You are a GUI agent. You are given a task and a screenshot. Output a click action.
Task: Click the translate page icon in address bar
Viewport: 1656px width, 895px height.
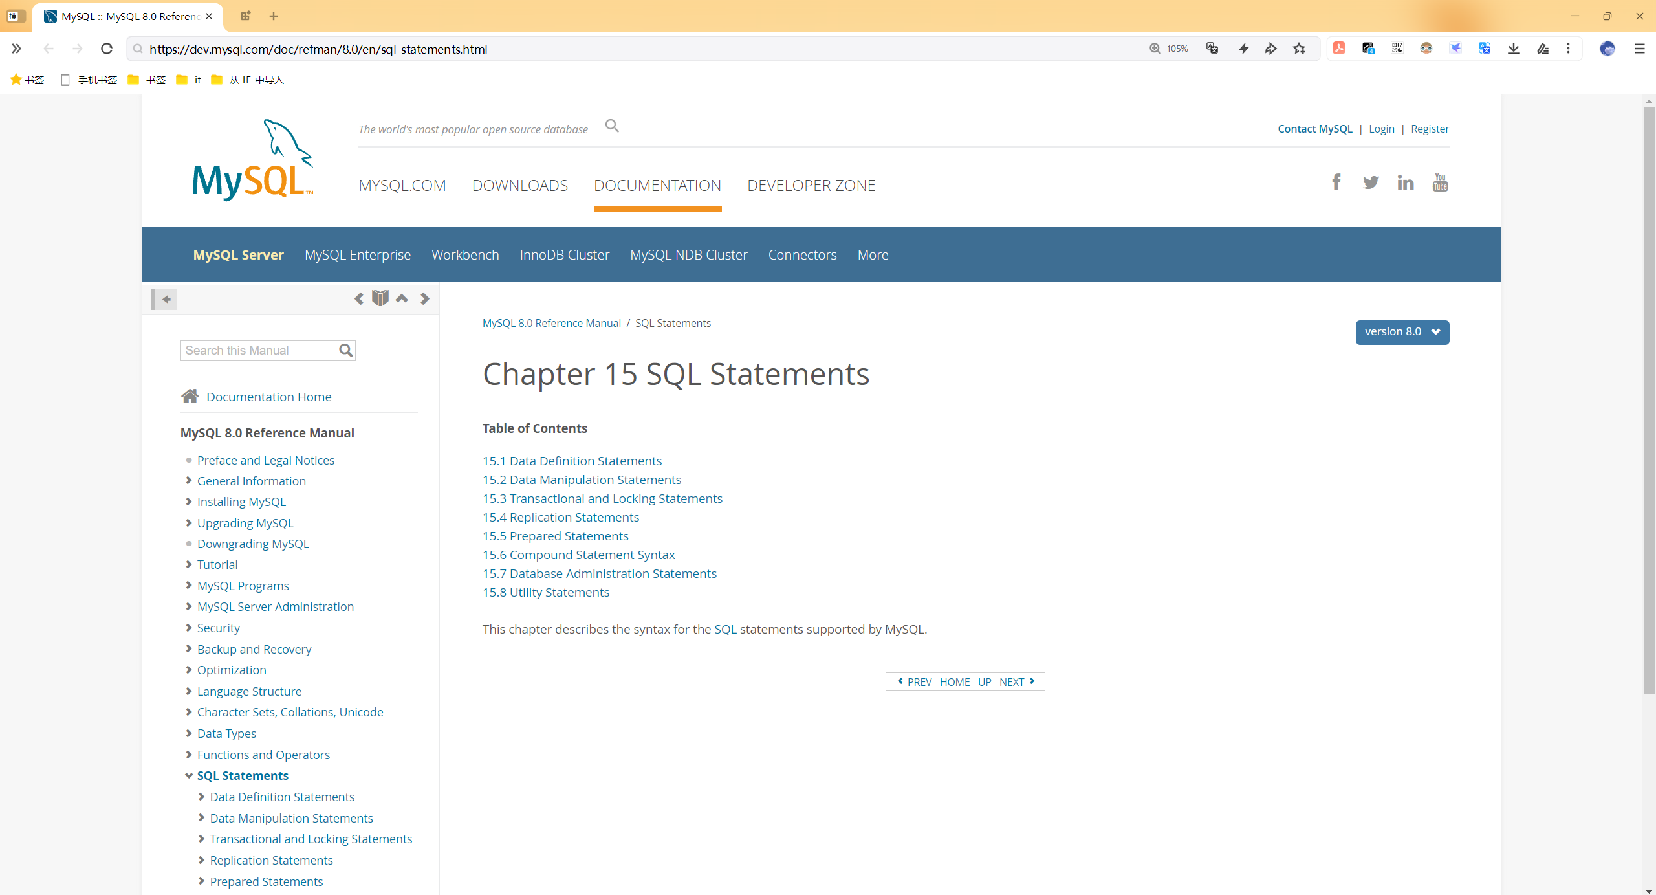tap(1212, 49)
